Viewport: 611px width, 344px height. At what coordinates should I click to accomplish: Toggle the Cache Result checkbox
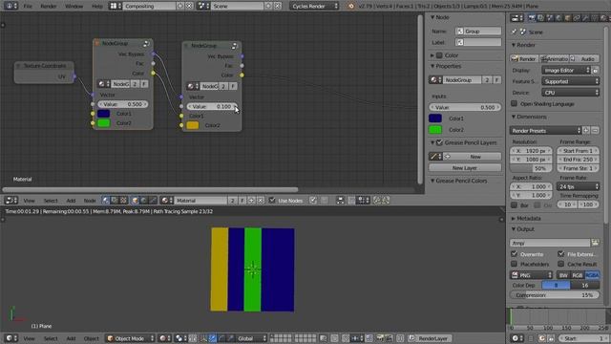point(560,264)
